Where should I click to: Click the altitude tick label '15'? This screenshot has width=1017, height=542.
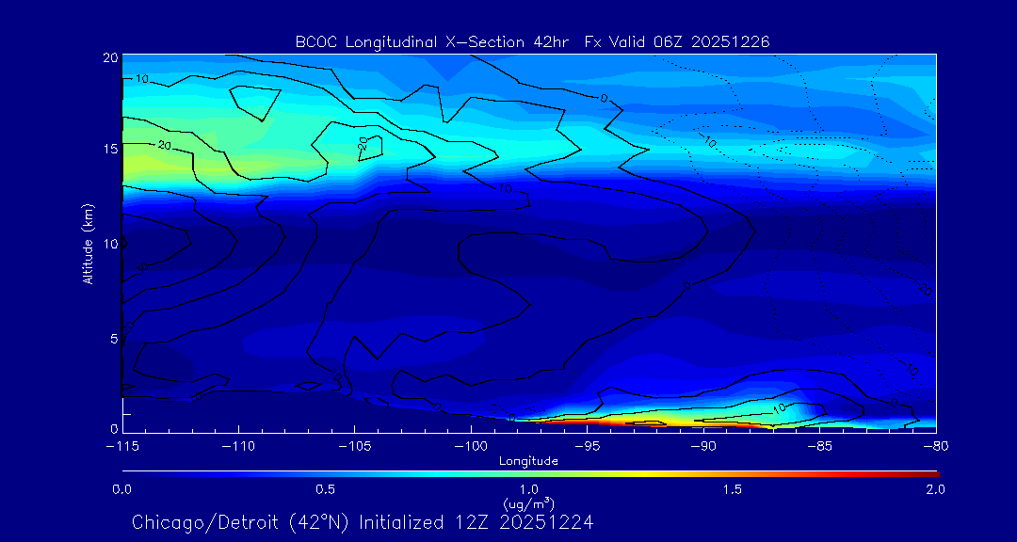click(110, 149)
